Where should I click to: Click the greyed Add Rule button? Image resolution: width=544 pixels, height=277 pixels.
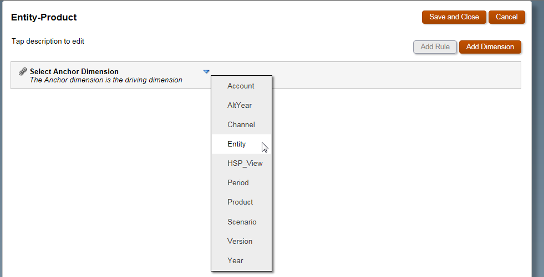[x=435, y=46]
